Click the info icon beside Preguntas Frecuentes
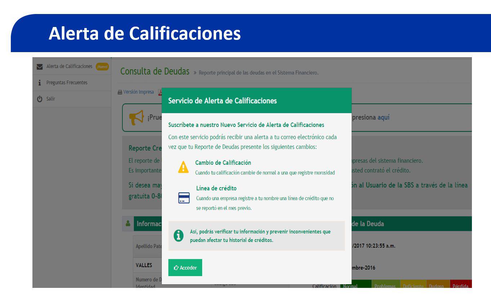This screenshot has width=491, height=294. (40, 83)
